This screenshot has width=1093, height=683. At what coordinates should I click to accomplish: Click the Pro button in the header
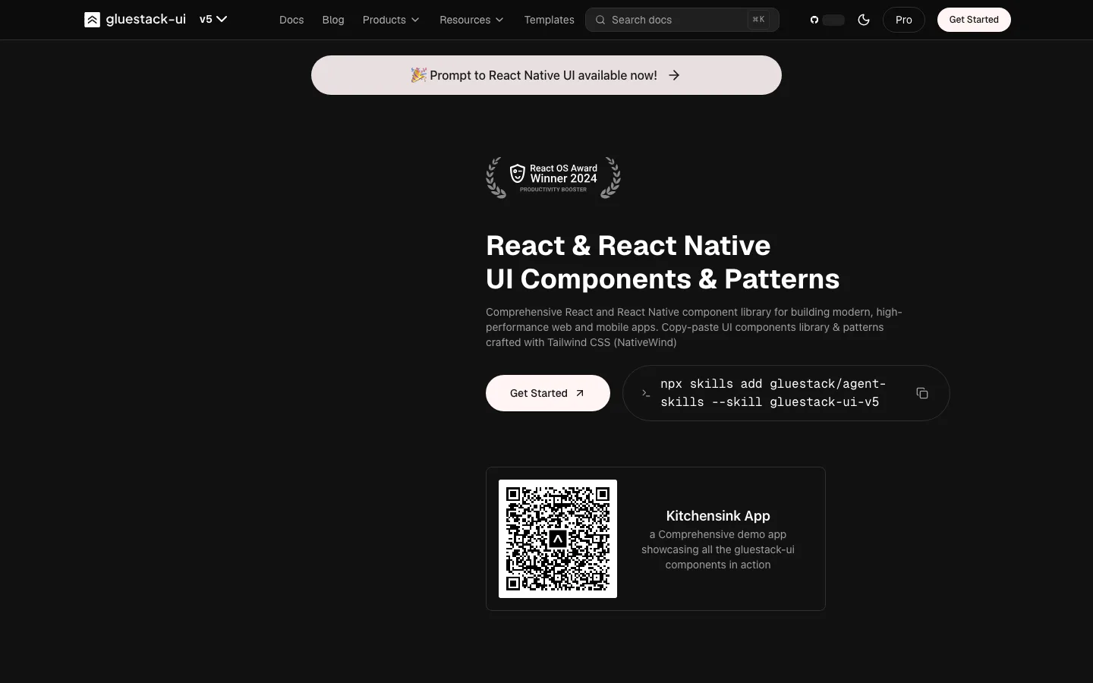click(x=904, y=20)
